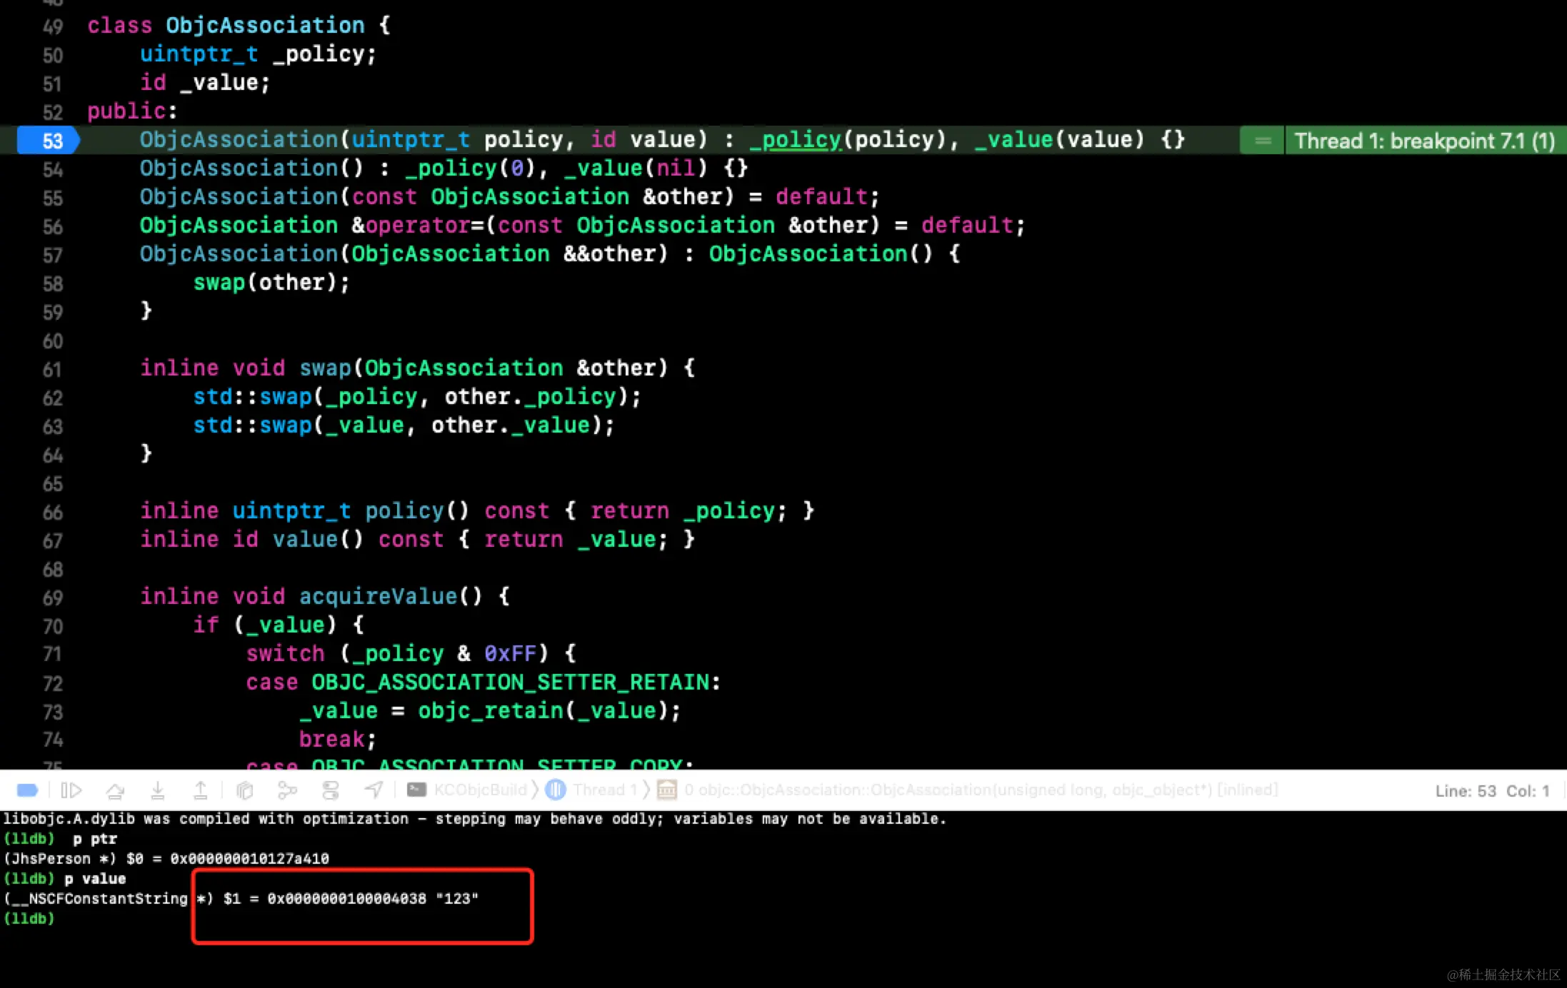Click line number 69 gutter to add breakpoint
This screenshot has width=1567, height=988.
coord(52,598)
